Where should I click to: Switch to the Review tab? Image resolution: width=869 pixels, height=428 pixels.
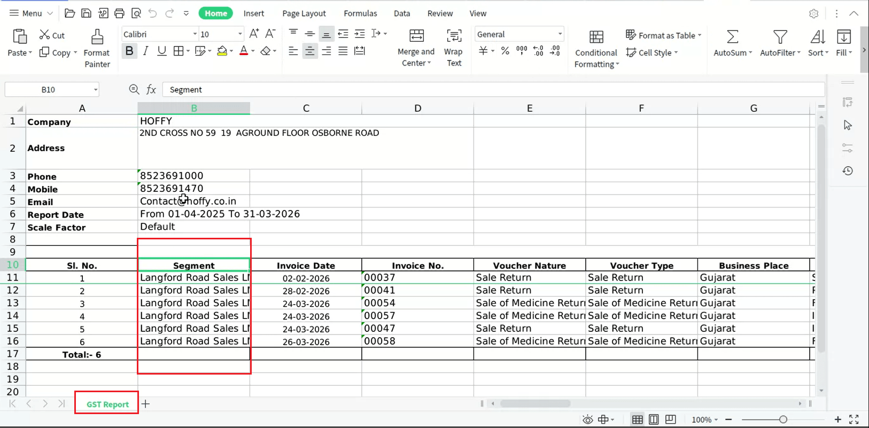[x=440, y=13]
